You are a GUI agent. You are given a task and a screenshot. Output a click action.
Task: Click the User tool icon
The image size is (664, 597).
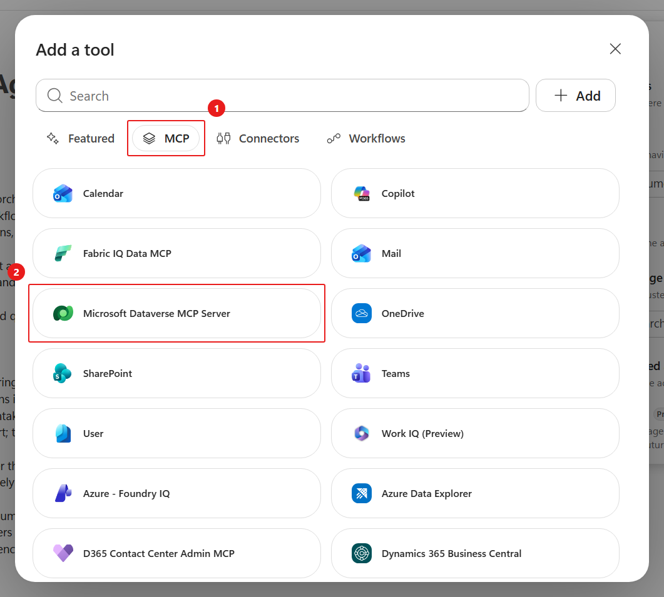click(x=63, y=434)
